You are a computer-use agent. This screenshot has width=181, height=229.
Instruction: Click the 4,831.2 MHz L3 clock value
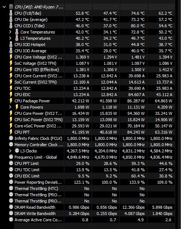coord(133,151)
